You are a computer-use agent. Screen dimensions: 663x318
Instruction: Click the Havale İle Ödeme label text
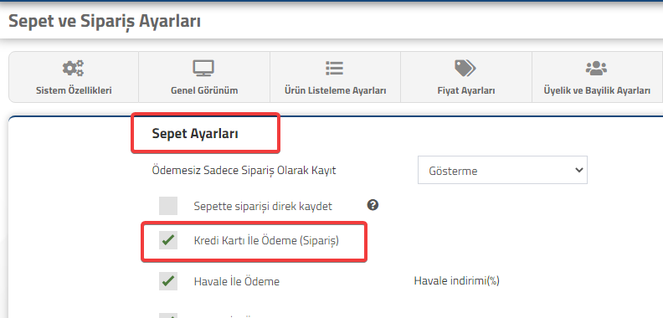[236, 281]
